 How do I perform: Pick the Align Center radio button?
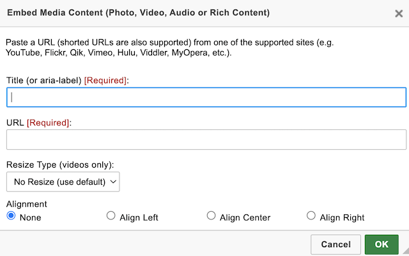[x=211, y=216]
